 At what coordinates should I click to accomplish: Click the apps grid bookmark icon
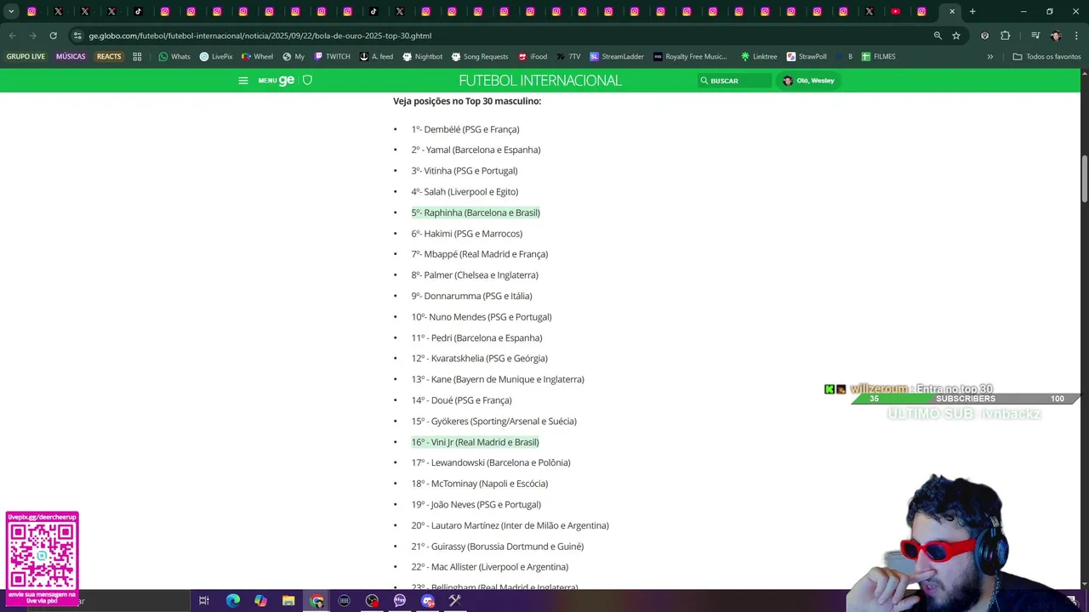[137, 57]
